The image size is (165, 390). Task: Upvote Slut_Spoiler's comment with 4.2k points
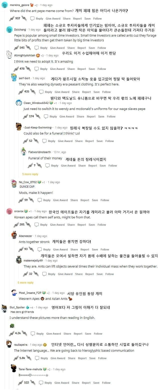12,333
